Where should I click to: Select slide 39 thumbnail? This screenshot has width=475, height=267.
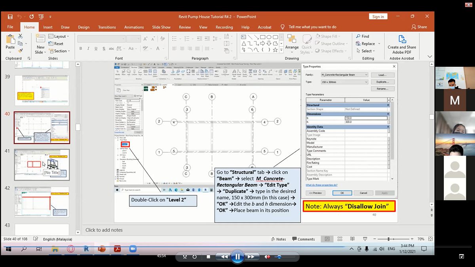coord(42,91)
